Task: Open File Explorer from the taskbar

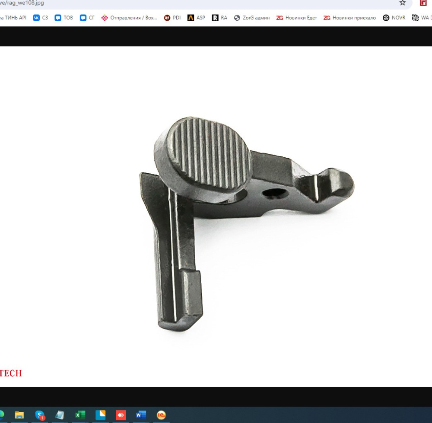Action: 19,415
